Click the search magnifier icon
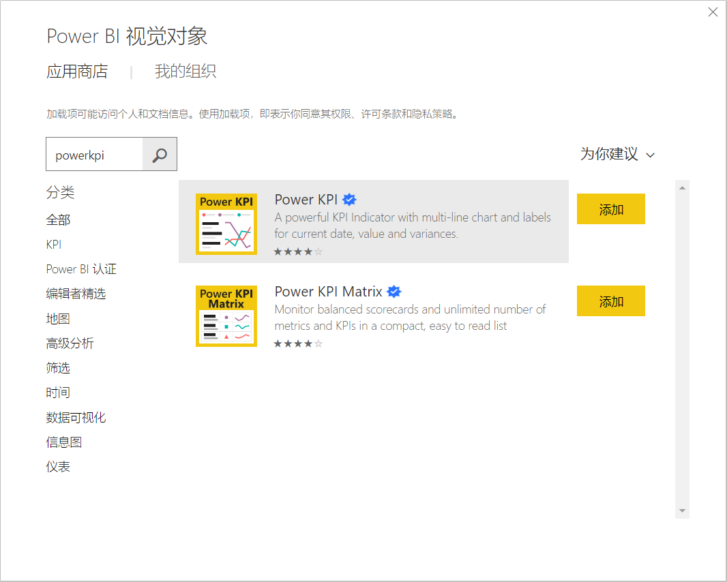Viewport: 727px width, 582px height. (160, 155)
